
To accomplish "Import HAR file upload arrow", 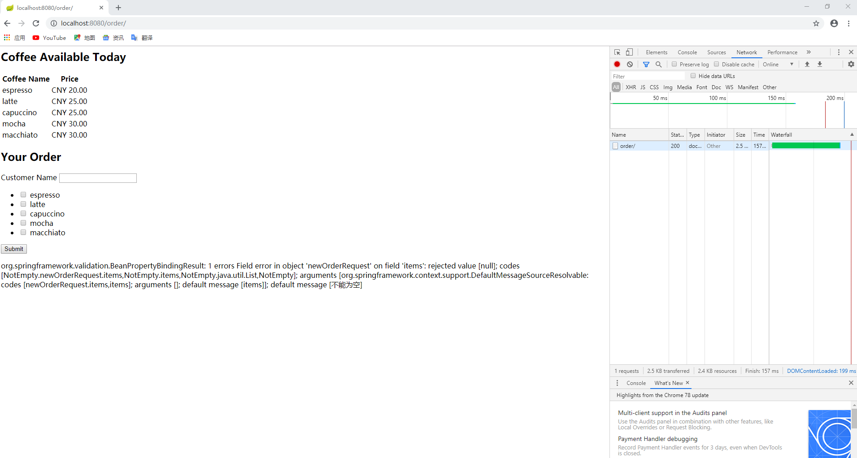I will pyautogui.click(x=807, y=64).
